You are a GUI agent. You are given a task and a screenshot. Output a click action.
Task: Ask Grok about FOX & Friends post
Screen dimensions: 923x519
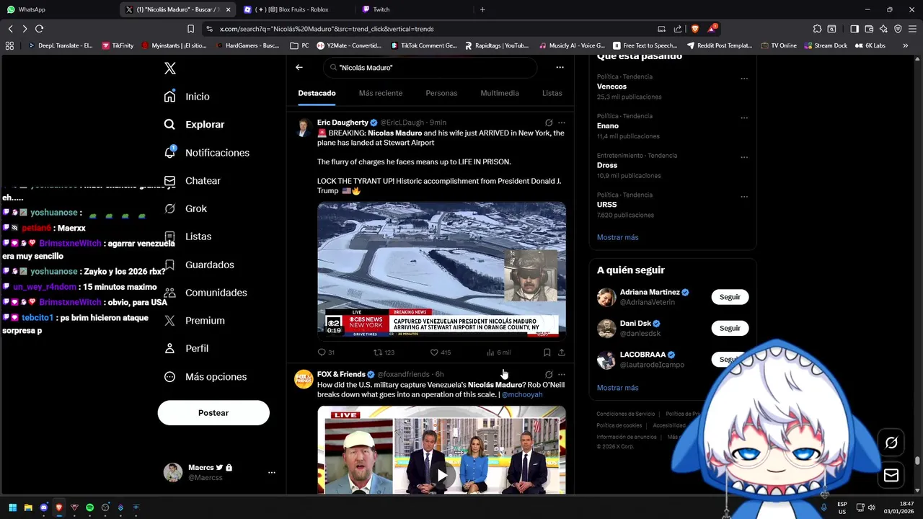coord(549,375)
